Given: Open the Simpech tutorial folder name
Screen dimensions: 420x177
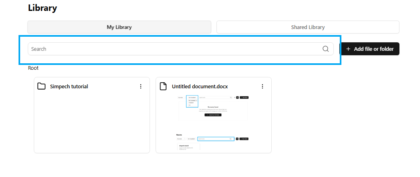Looking at the screenshot, I should click(x=69, y=86).
